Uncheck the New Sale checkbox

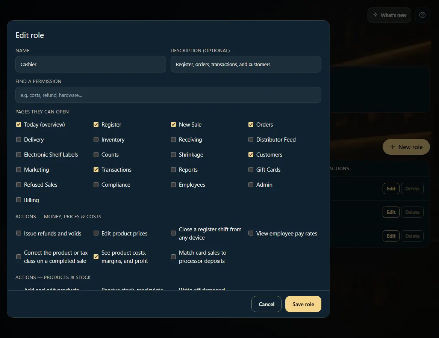(173, 125)
